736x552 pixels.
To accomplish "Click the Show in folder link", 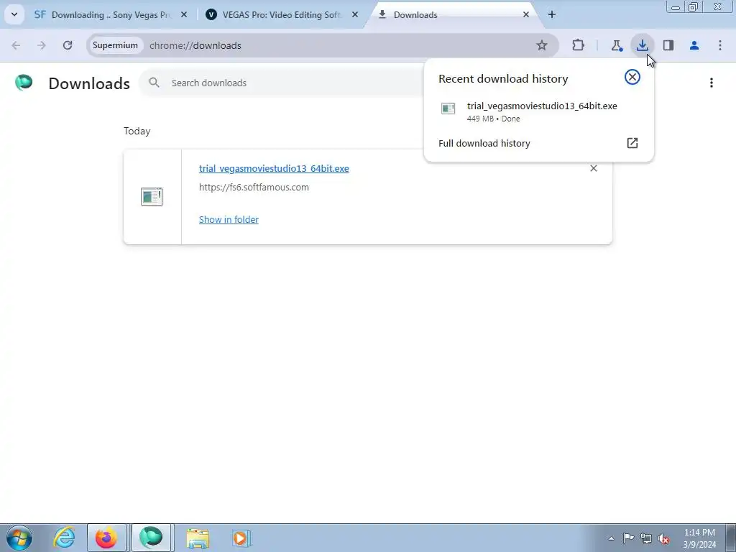I will [229, 219].
